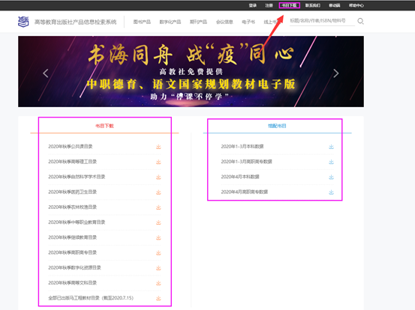Open the 图书产品 navigation menu

142,22
